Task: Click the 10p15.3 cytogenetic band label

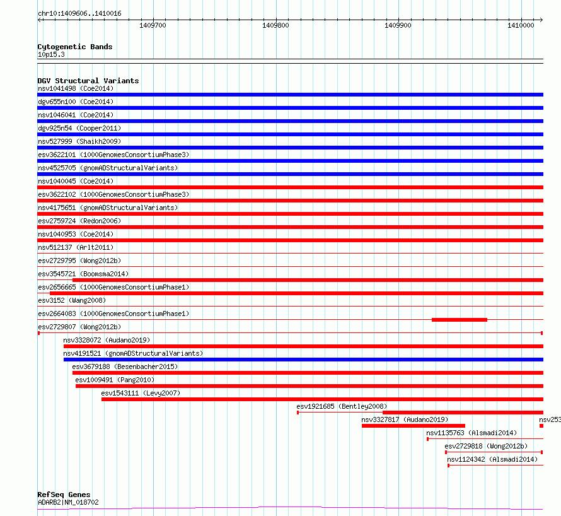Action: 51,54
